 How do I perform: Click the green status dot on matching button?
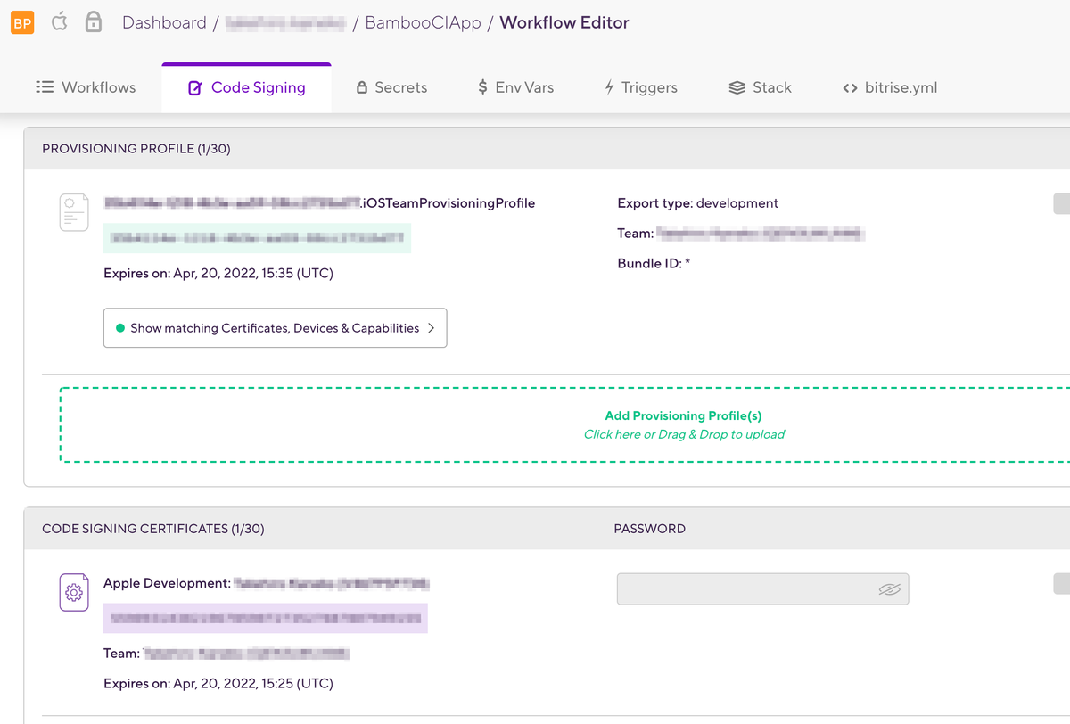click(120, 328)
